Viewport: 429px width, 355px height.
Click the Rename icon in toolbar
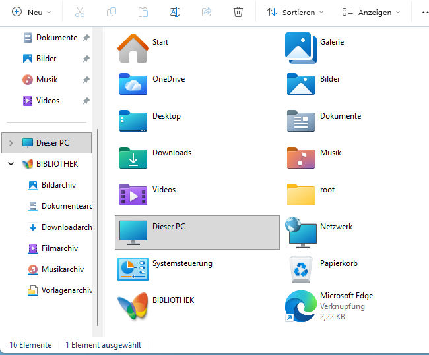[174, 12]
